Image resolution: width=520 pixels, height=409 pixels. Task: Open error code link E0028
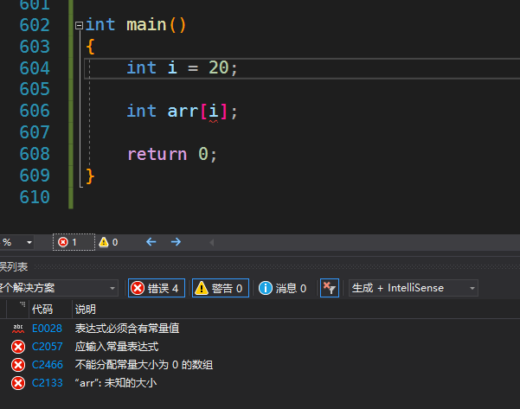pos(47,329)
